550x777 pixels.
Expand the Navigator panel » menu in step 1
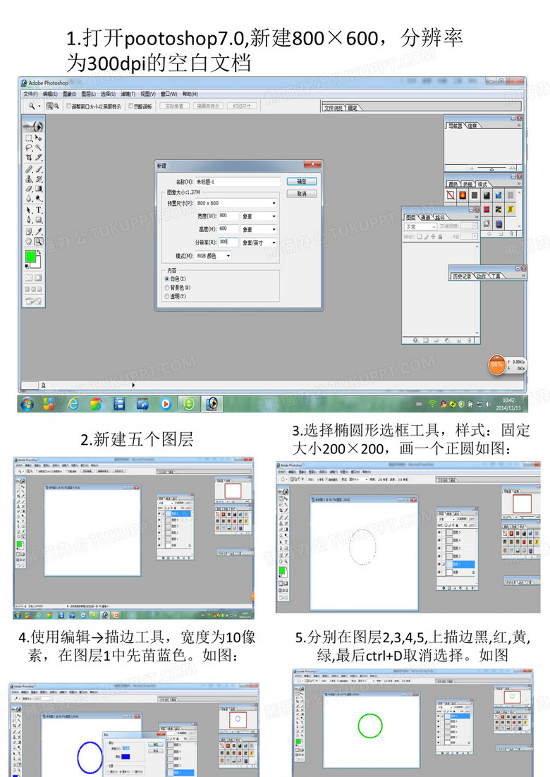click(519, 125)
